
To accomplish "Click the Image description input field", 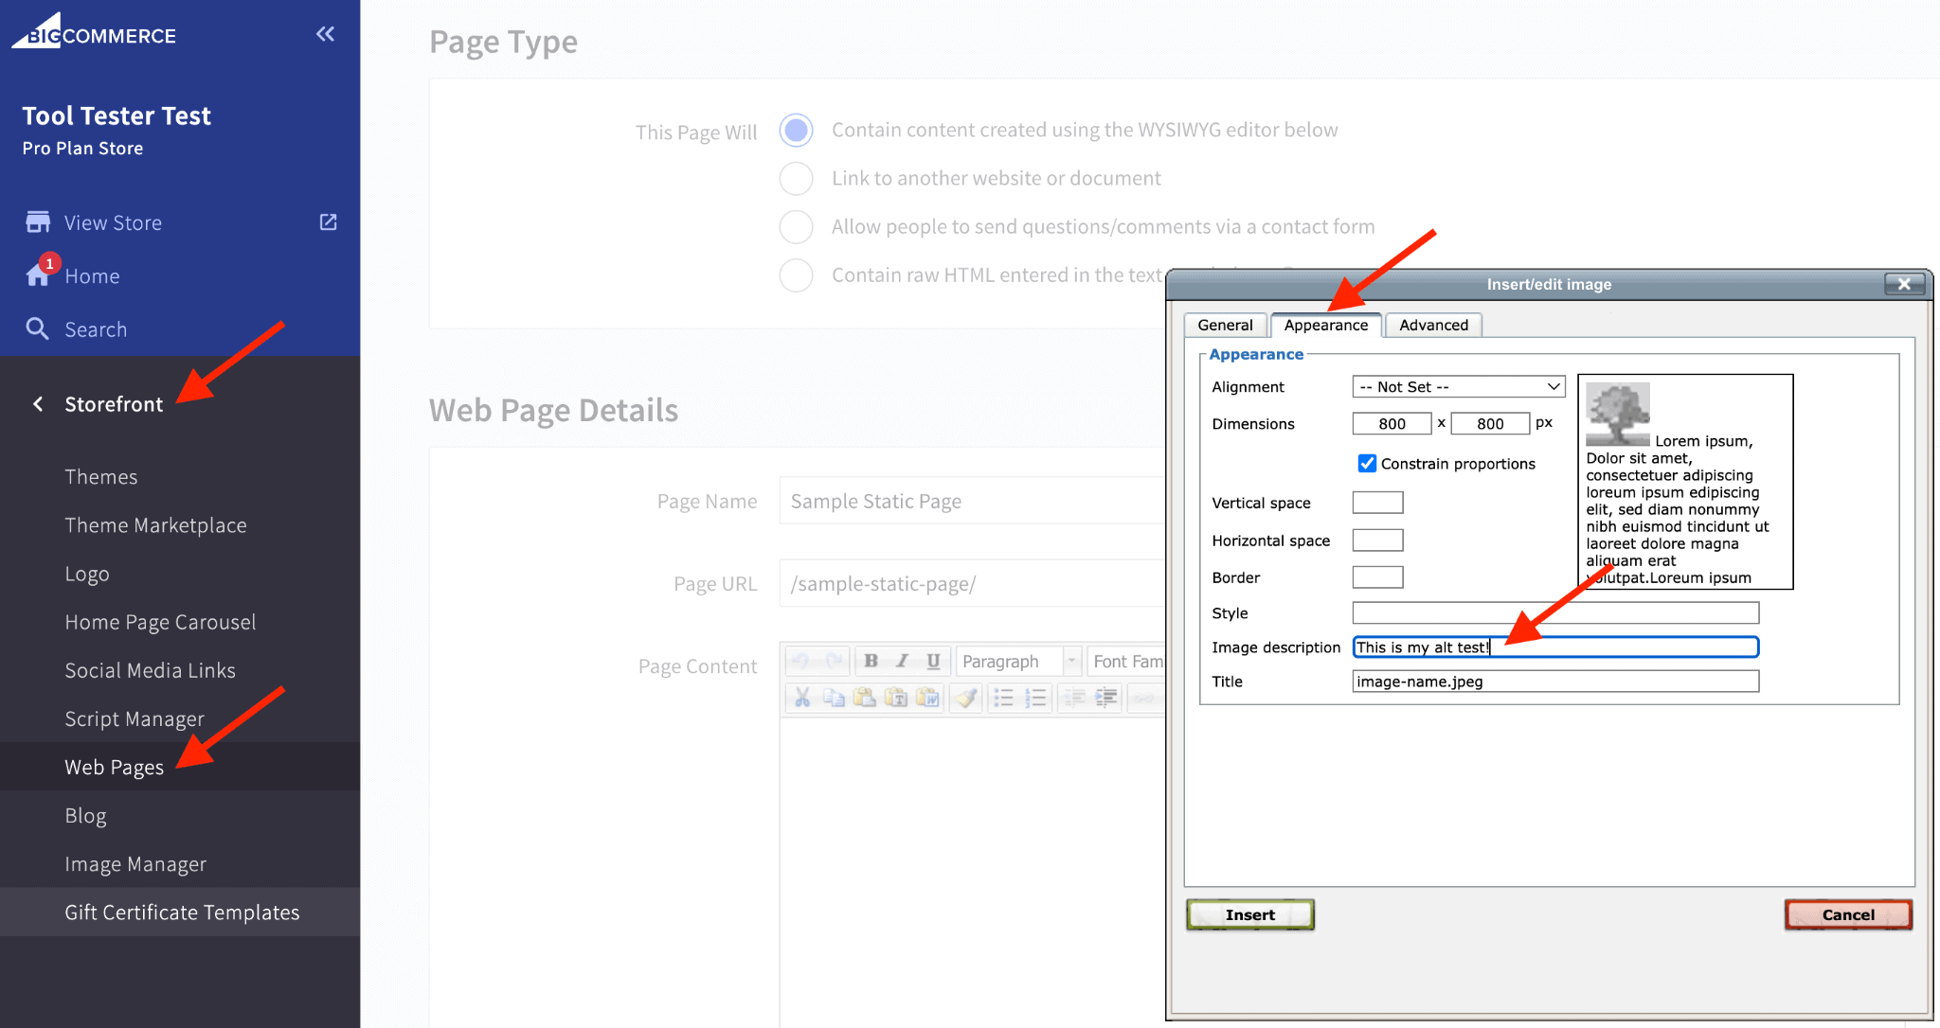I will click(x=1556, y=645).
